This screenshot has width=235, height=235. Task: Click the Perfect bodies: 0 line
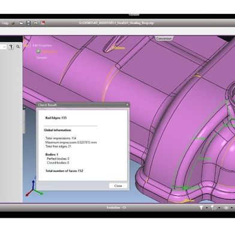coord(58,159)
